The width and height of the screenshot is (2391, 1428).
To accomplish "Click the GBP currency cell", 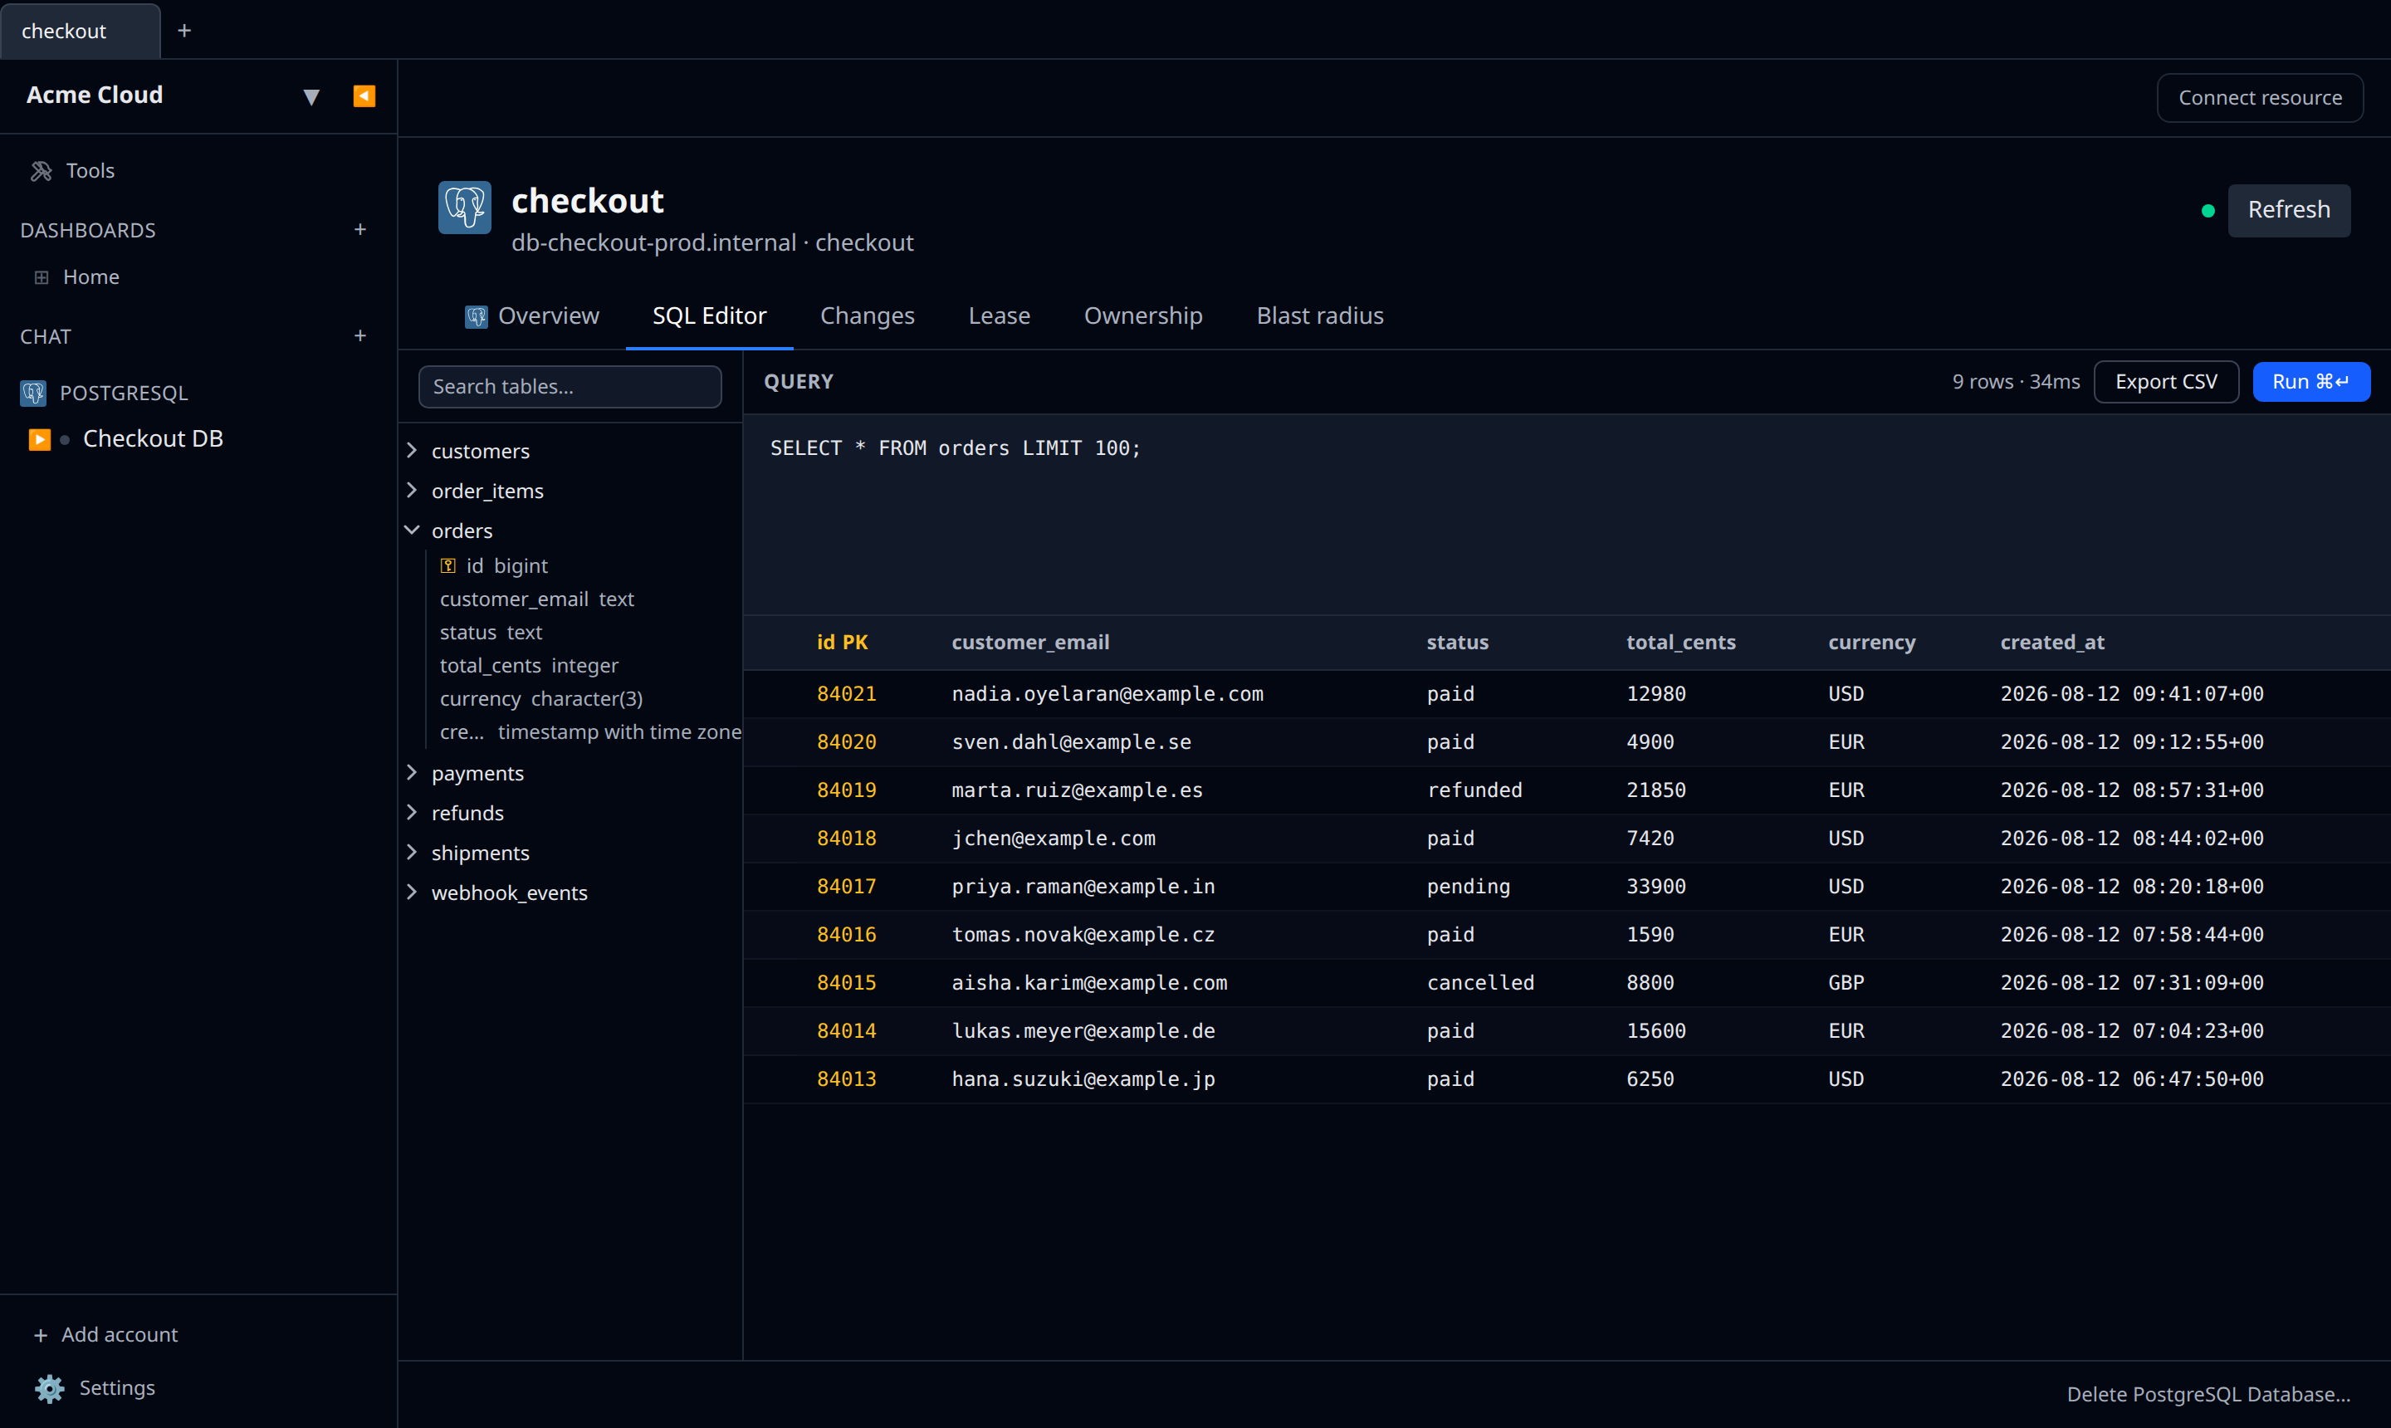I will (1846, 982).
